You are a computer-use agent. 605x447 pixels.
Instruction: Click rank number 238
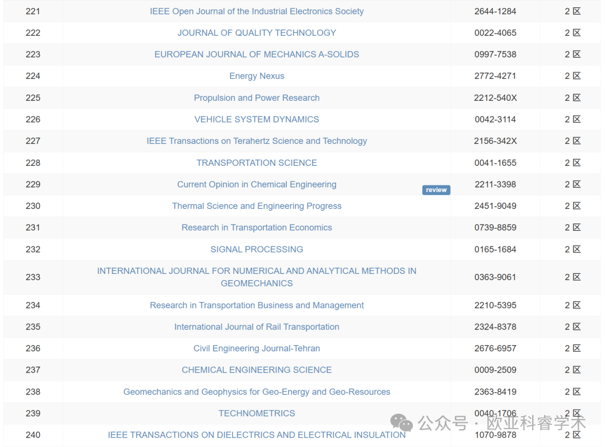point(33,392)
